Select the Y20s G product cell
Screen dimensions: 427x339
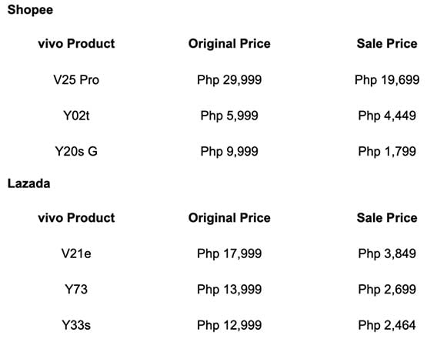click(76, 151)
